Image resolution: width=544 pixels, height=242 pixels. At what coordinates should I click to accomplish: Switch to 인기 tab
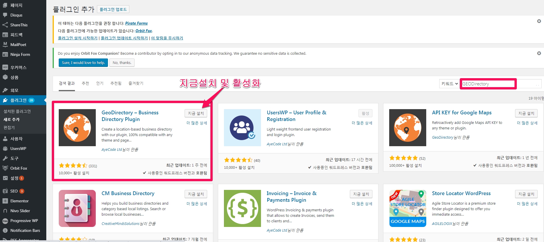tap(100, 83)
